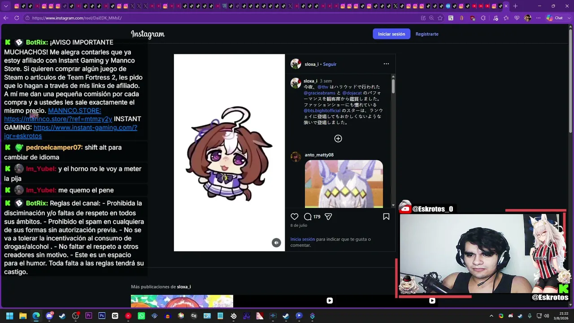Screen dimensions: 574x323
Task: Open the @thv mention in the caption
Action: [323, 87]
